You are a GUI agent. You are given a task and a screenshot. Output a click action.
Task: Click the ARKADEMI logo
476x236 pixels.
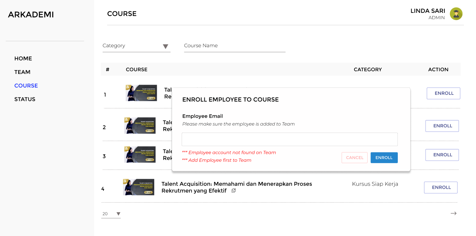(x=31, y=14)
